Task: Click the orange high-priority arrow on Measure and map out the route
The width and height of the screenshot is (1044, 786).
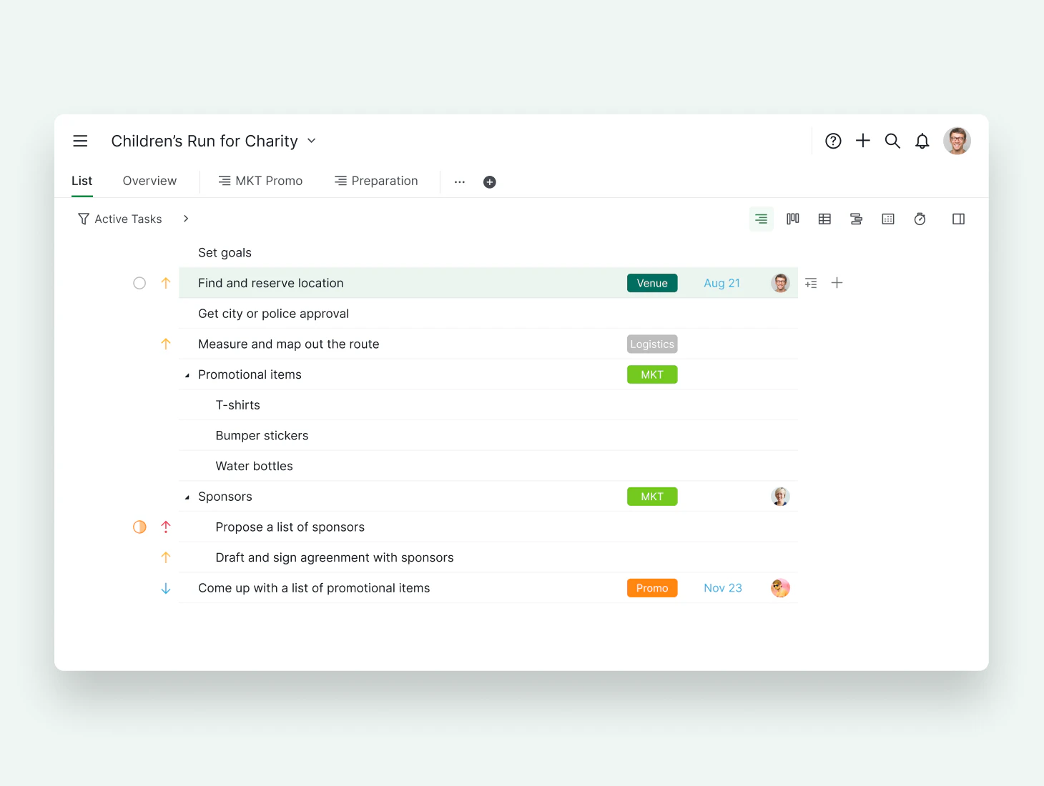Action: point(165,344)
